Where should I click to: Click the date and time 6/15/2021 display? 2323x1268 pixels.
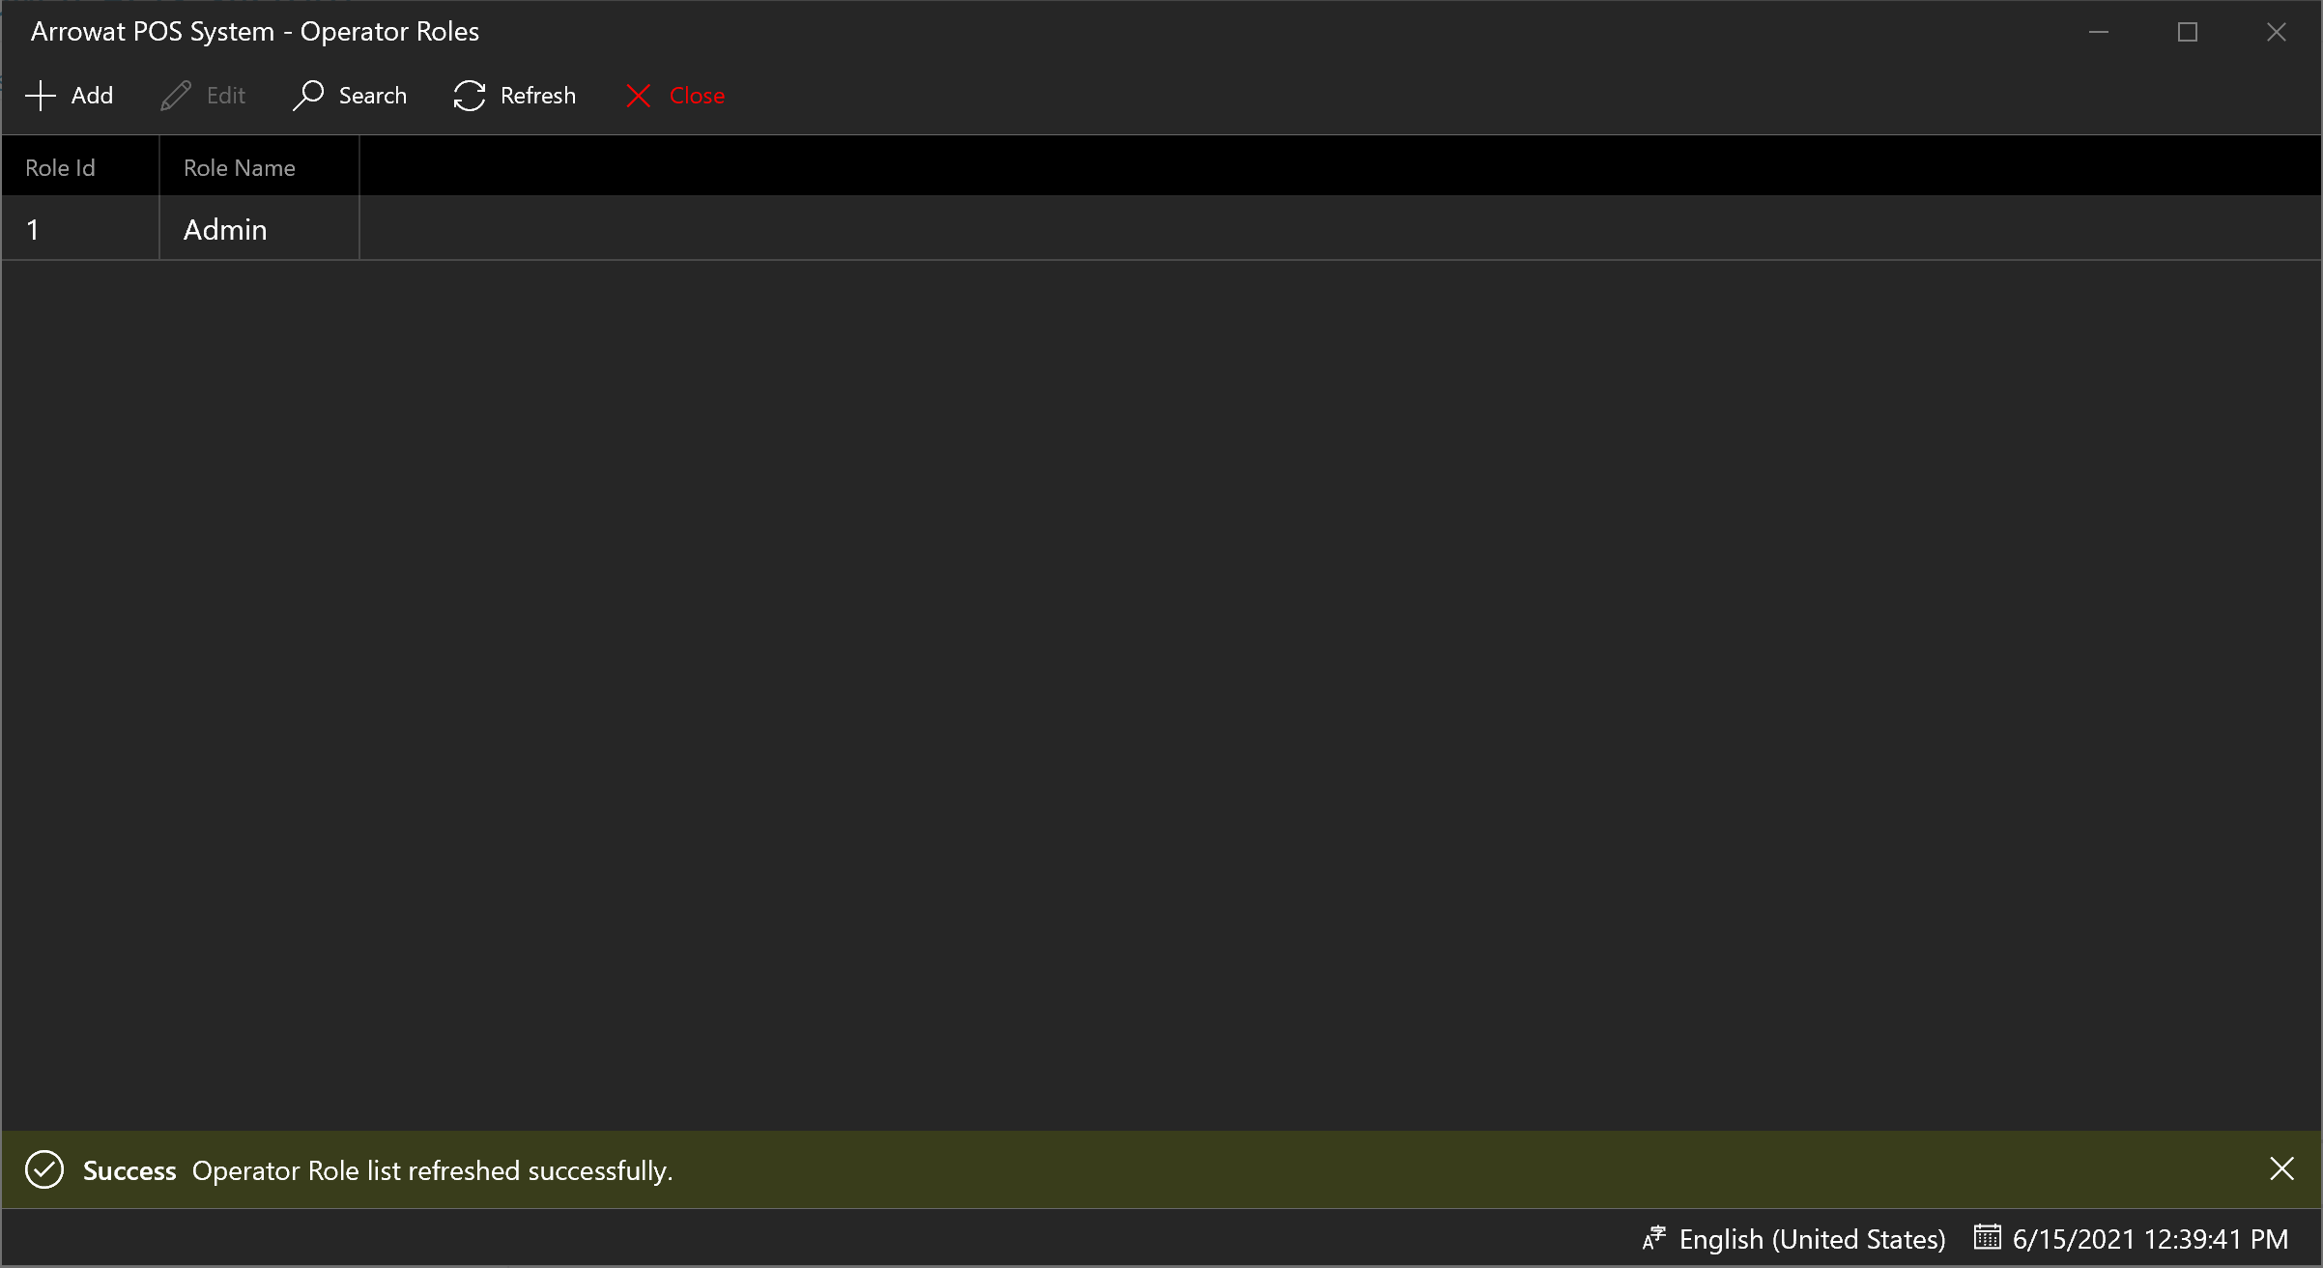point(2150,1239)
